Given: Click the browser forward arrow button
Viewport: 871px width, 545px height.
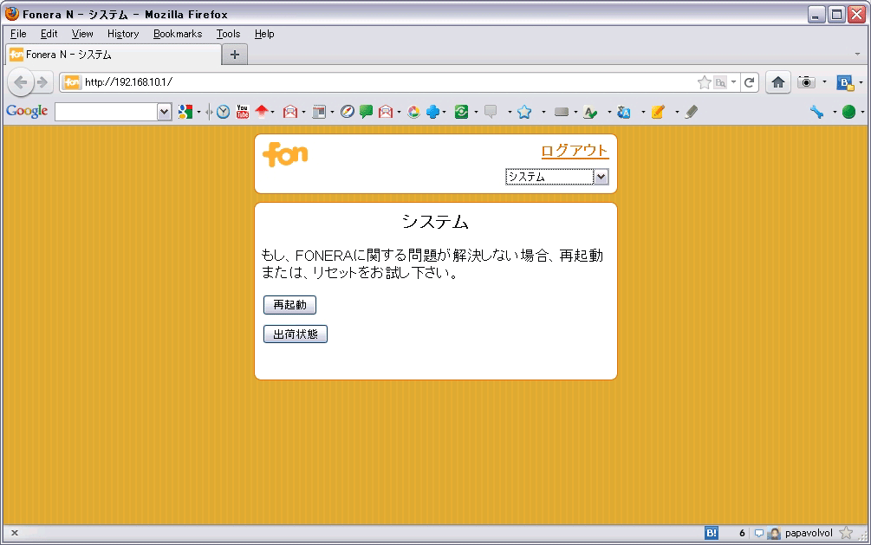Looking at the screenshot, I should coord(42,82).
